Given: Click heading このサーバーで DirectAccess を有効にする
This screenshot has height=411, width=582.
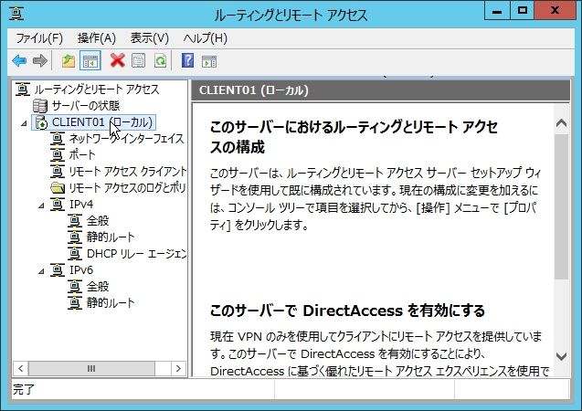Looking at the screenshot, I should click(x=347, y=311).
